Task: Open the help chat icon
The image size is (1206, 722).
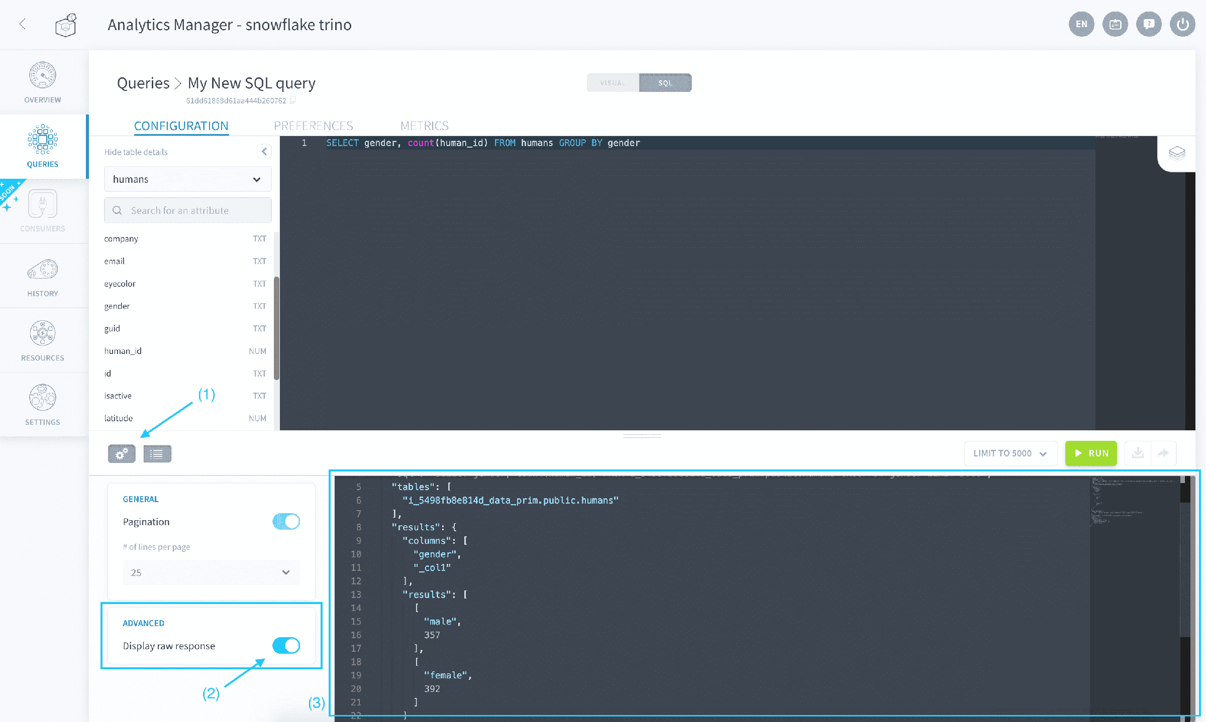Action: tap(1149, 24)
